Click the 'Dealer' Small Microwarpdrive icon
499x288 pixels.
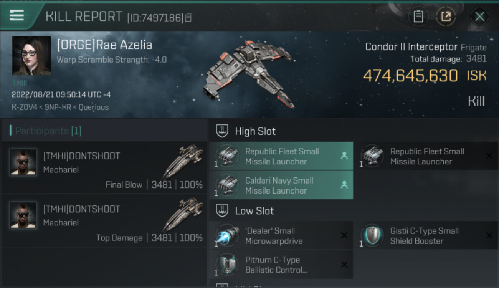tap(227, 235)
